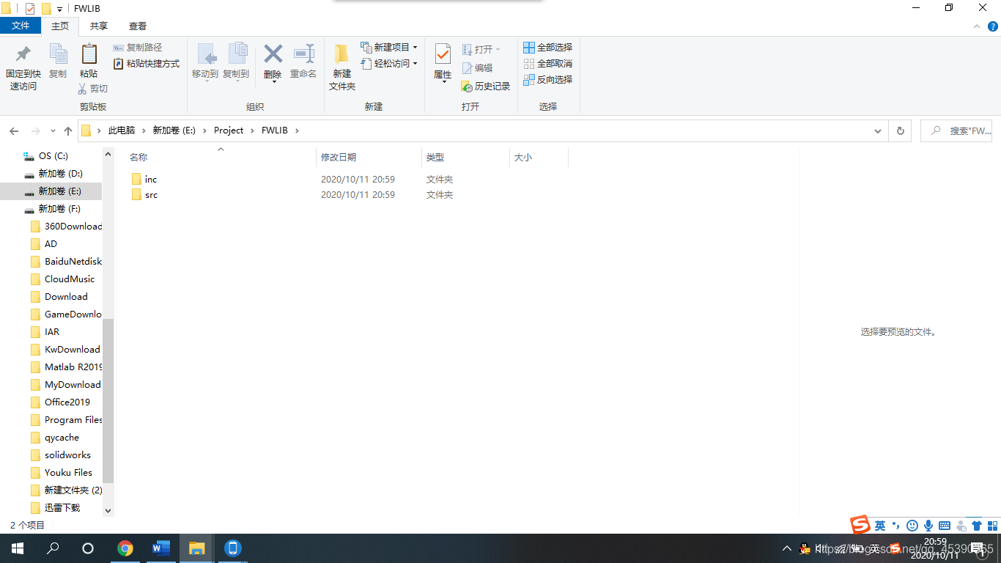
Task: Click the search FWLIB box
Action: pyautogui.click(x=956, y=130)
